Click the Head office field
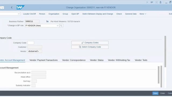Image resolution: width=172 pixels, height=97 pixels. click(x=39, y=77)
